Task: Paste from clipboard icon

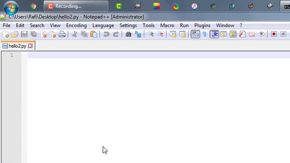Action: [94, 34]
